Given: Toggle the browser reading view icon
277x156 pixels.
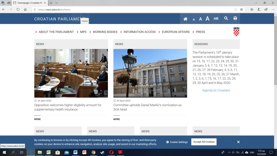Looking at the screenshot, I should tap(236, 9).
